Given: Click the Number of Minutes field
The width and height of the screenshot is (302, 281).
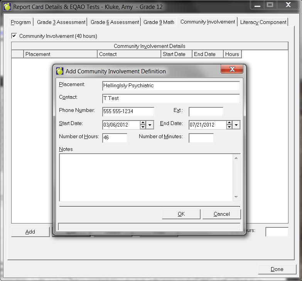Looking at the screenshot, I should [201, 138].
